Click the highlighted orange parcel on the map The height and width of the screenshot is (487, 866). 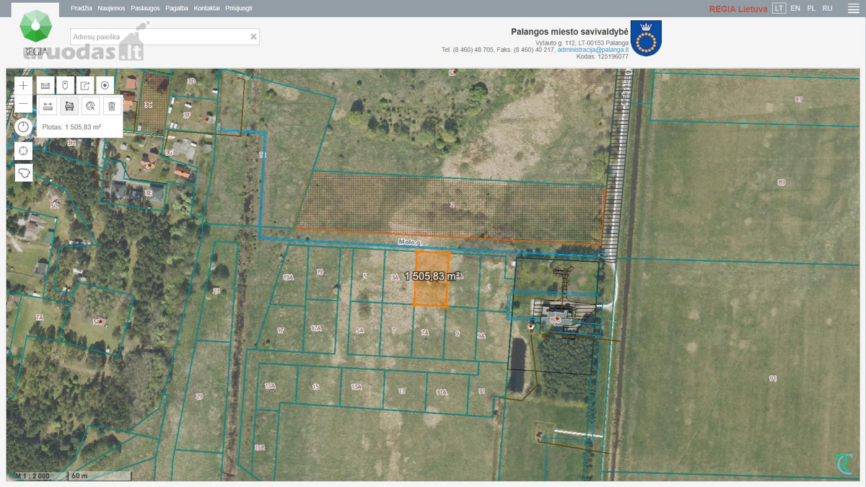point(432,278)
